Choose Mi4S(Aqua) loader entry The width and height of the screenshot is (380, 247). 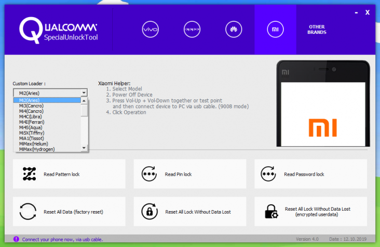point(47,127)
